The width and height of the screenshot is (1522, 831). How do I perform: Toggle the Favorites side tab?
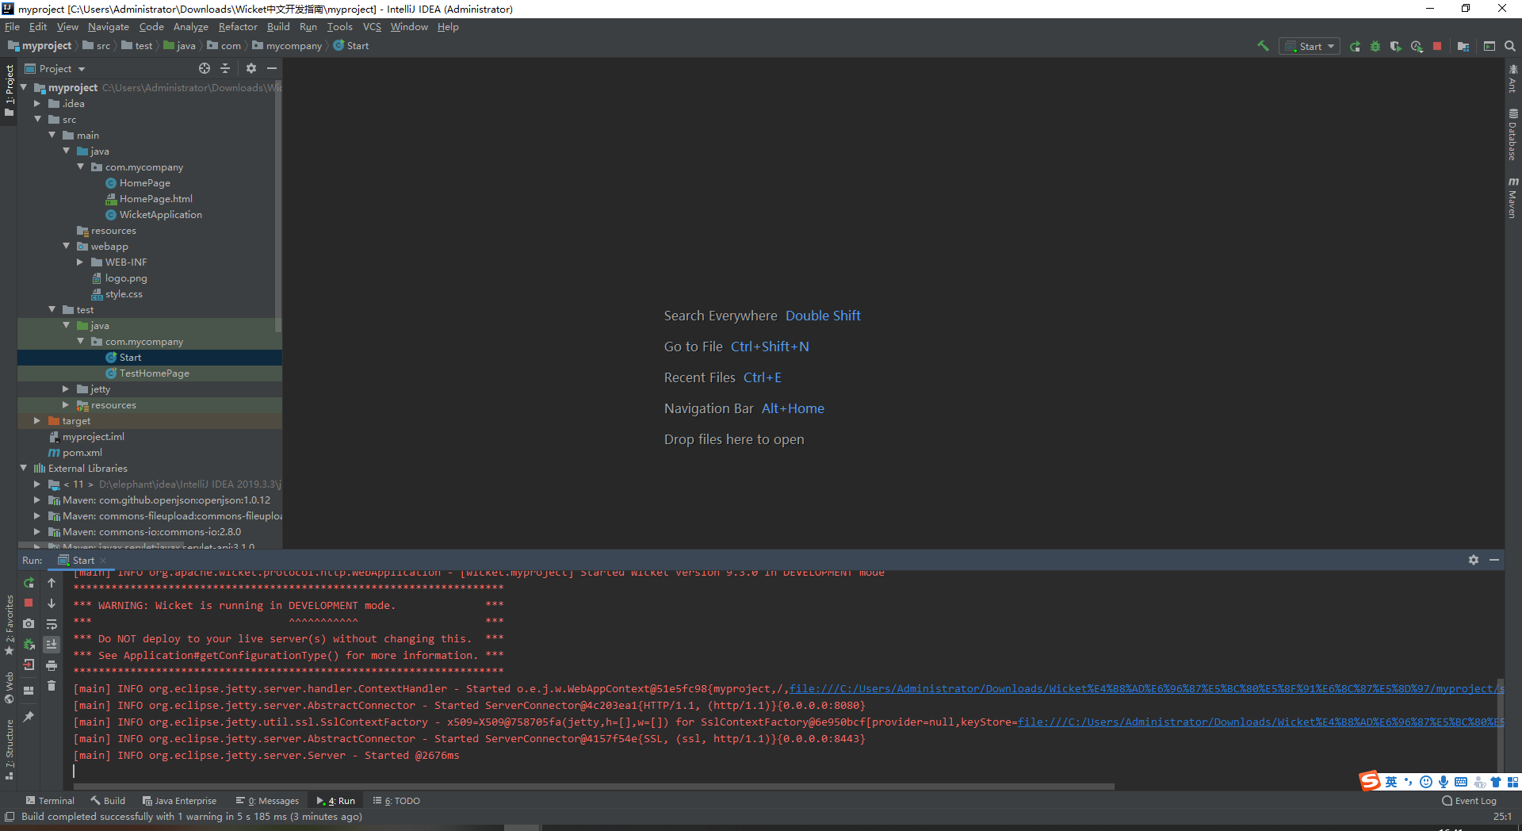point(10,625)
